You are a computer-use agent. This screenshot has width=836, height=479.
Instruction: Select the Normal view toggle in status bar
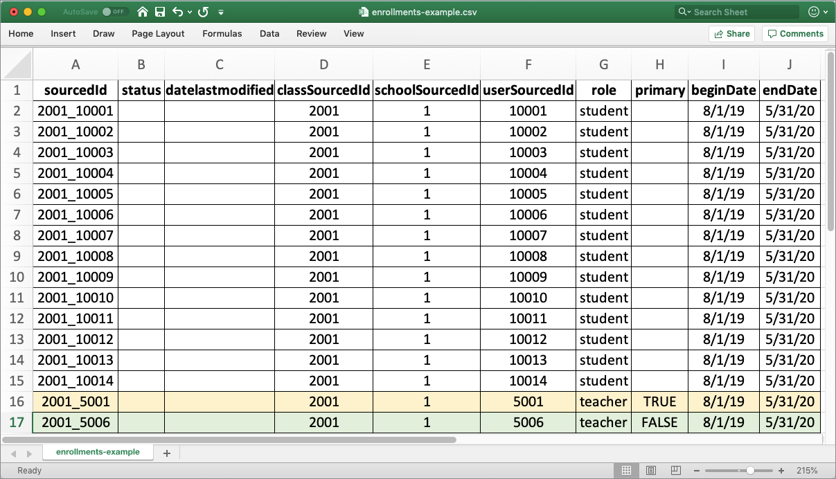(x=626, y=471)
